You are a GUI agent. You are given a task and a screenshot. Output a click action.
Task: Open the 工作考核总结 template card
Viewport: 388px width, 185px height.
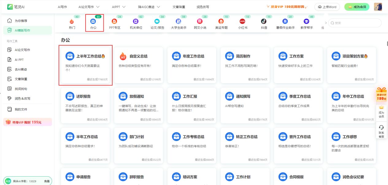tap(192, 146)
